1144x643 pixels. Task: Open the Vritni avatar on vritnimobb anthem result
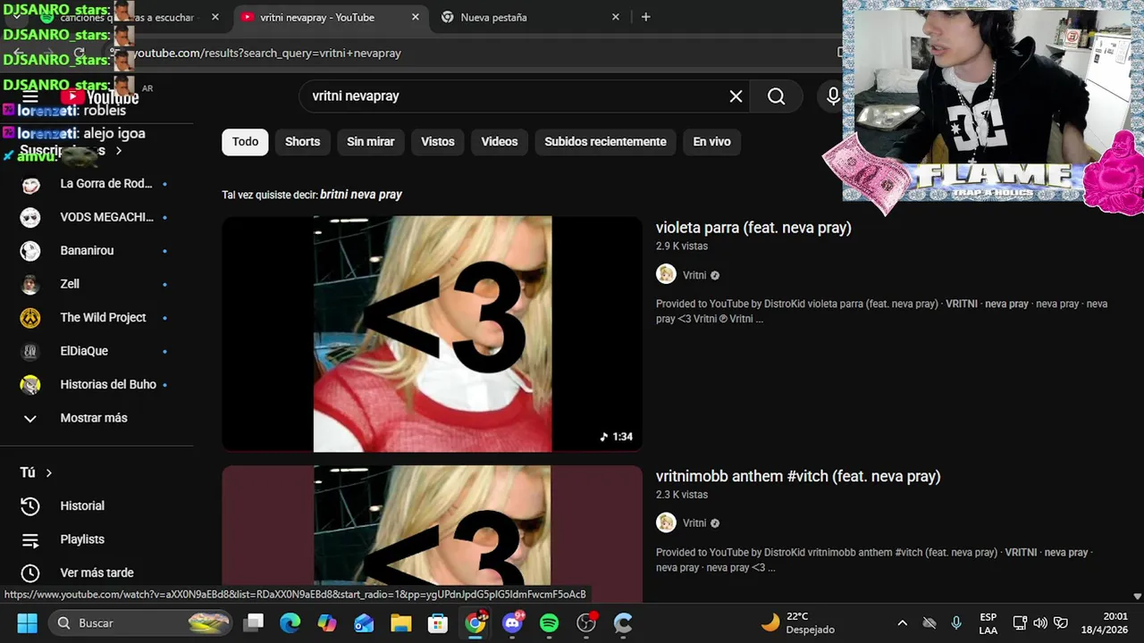coord(666,522)
